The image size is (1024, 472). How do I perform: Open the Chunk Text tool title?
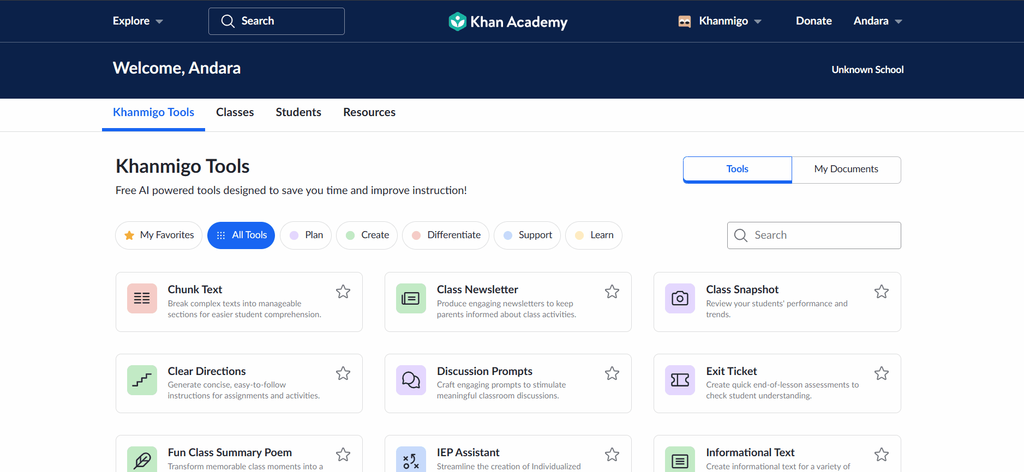[x=195, y=289]
